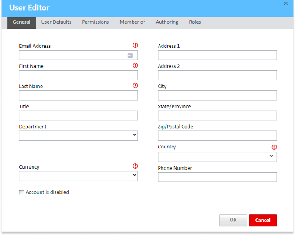The width and height of the screenshot is (295, 235).
Task: Focus the Email Address input field
Action: click(78, 55)
